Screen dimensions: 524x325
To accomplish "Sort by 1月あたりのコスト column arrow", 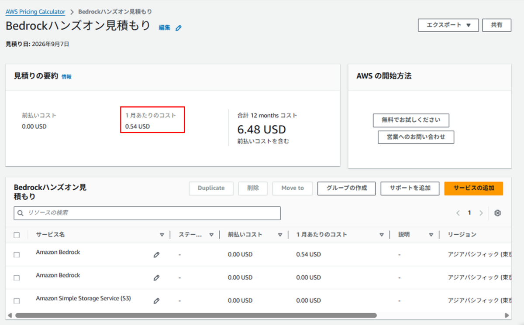I will (382, 235).
